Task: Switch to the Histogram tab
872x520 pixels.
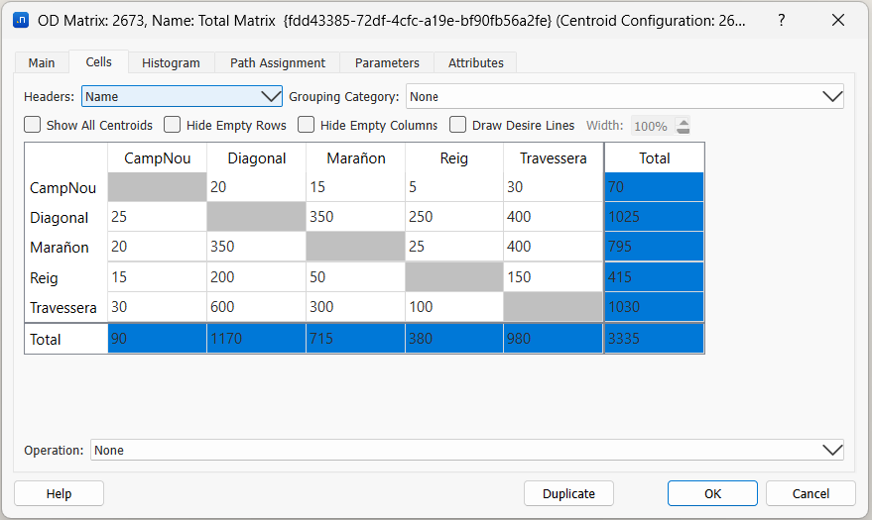Action: coord(171,62)
